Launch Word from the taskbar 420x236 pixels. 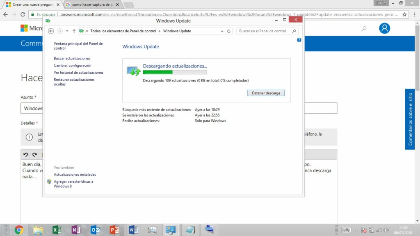click(133, 230)
